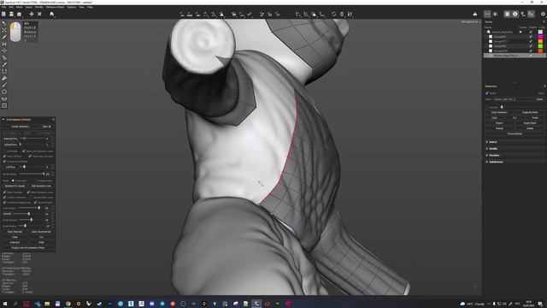
Task: Click Clear Unconnected button
Action: click(41, 232)
